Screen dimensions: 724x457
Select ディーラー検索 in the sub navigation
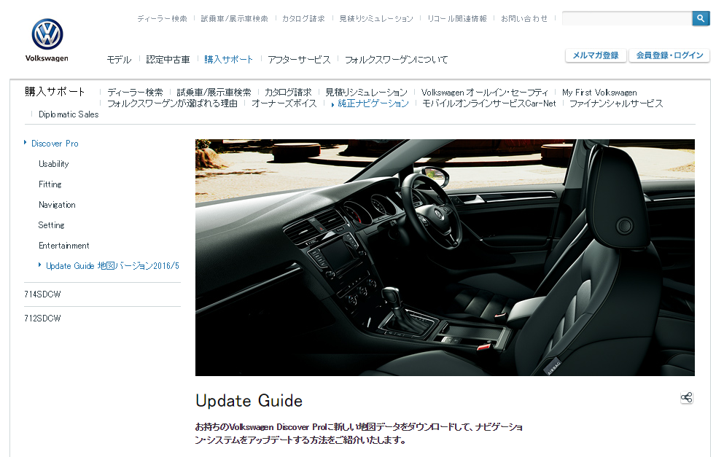tap(135, 93)
